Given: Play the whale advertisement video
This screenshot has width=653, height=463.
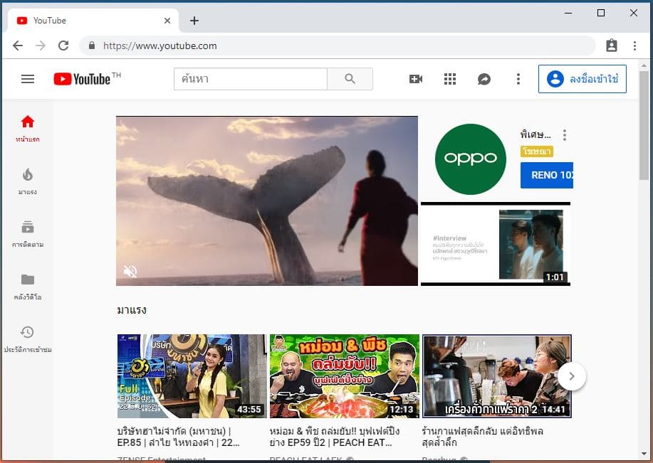Looking at the screenshot, I should pyautogui.click(x=267, y=201).
